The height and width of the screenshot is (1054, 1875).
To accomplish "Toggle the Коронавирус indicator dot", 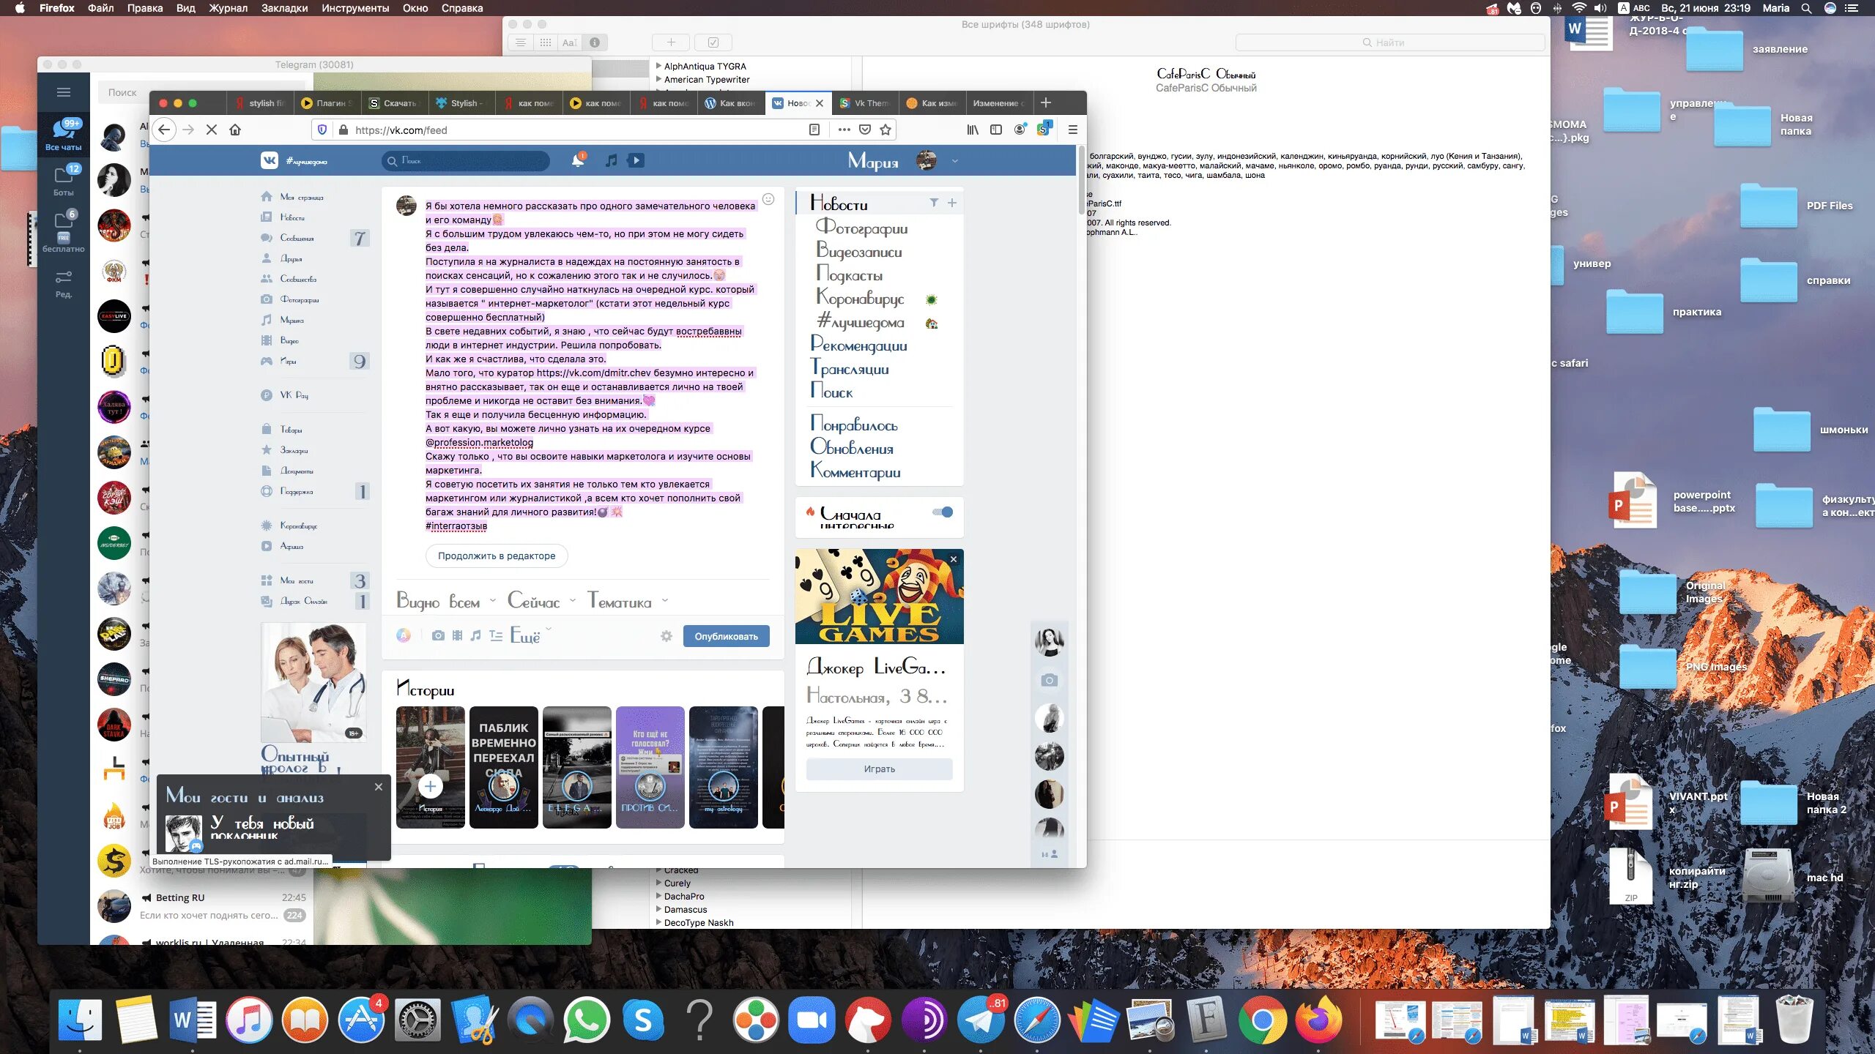I will click(x=932, y=299).
